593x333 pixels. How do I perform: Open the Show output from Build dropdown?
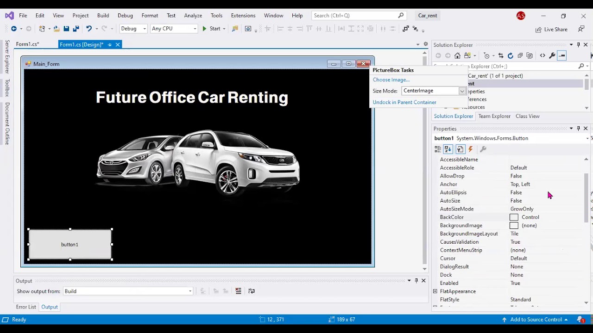(x=190, y=291)
